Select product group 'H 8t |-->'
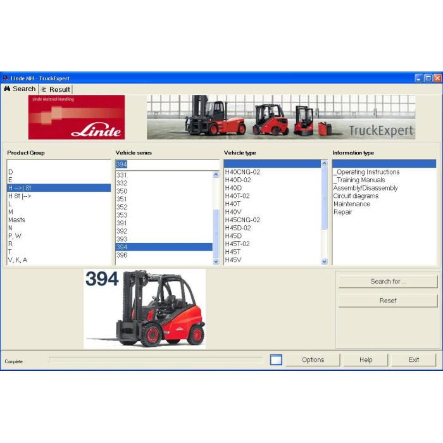The height and width of the screenshot is (443, 443). 59,196
